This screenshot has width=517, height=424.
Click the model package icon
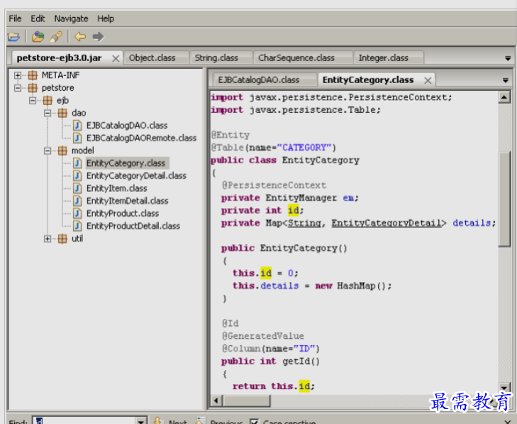click(x=62, y=151)
